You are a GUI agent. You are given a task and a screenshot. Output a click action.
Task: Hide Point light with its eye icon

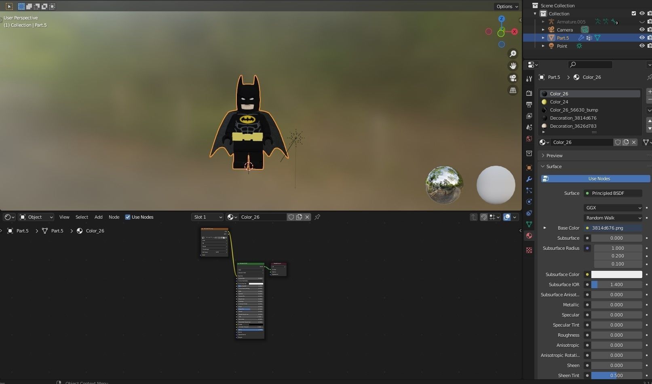click(x=642, y=46)
